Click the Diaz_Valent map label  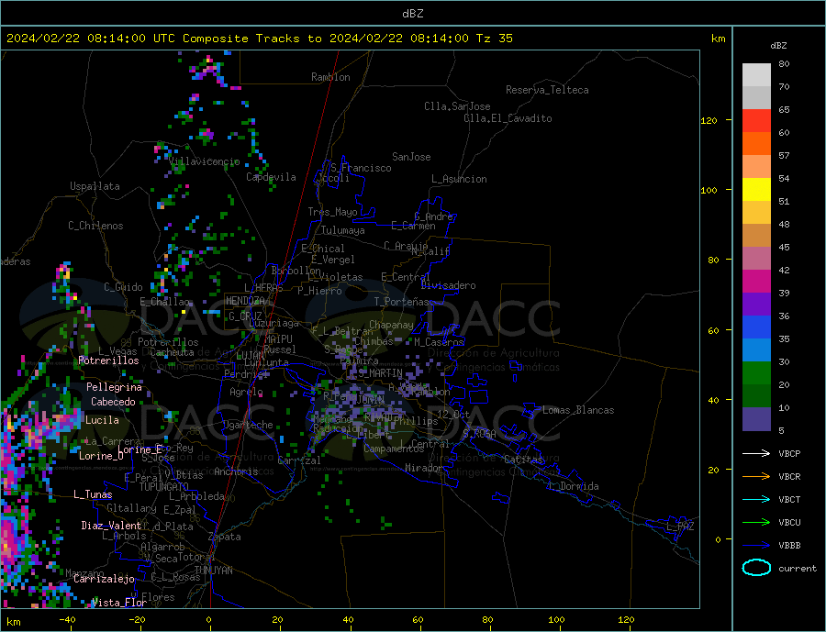tap(111, 526)
